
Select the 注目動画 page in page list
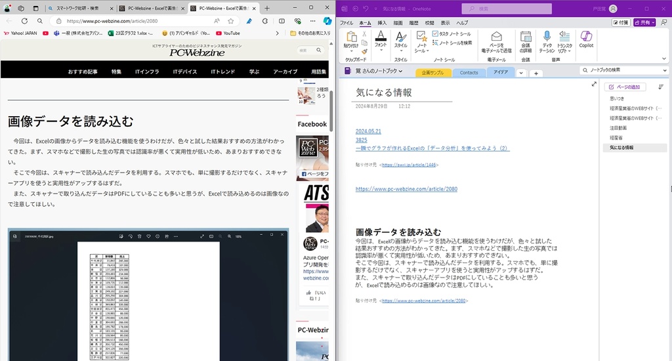(618, 128)
